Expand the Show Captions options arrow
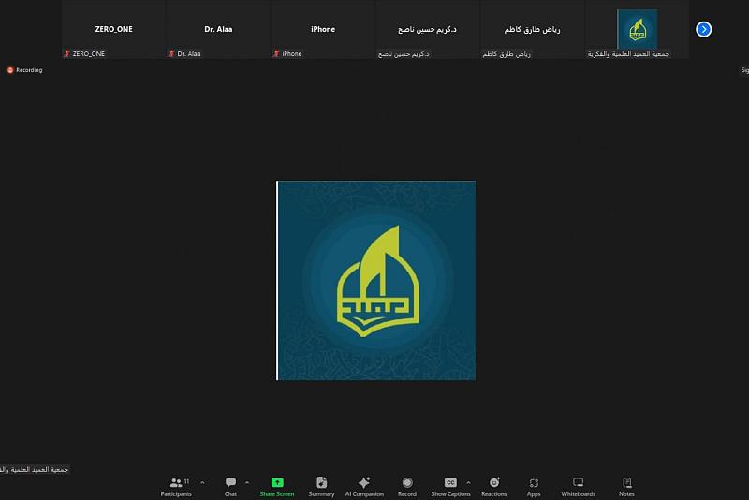 468,483
